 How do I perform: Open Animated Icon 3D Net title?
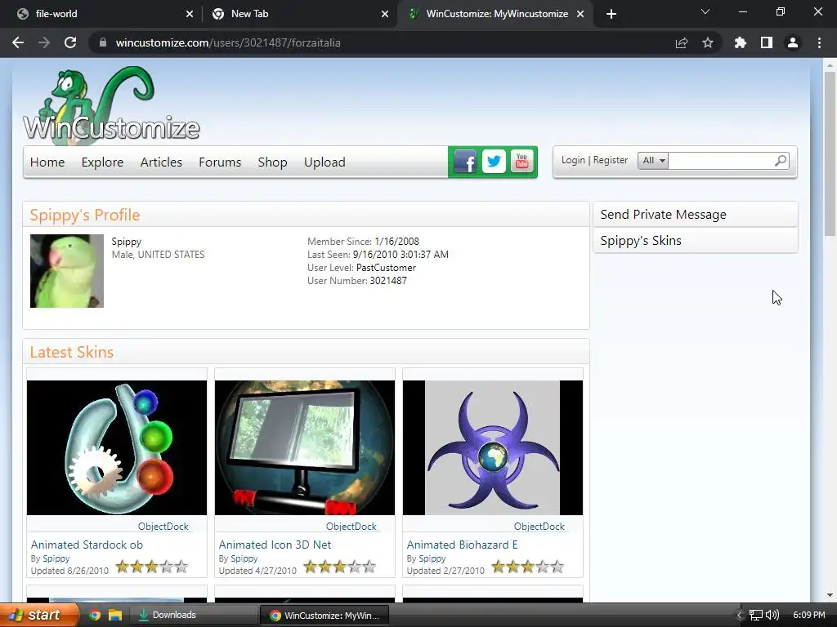coord(275,545)
